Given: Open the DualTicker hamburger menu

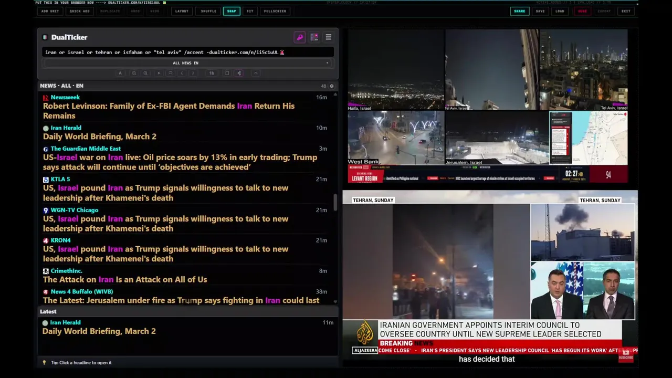Looking at the screenshot, I should (328, 37).
